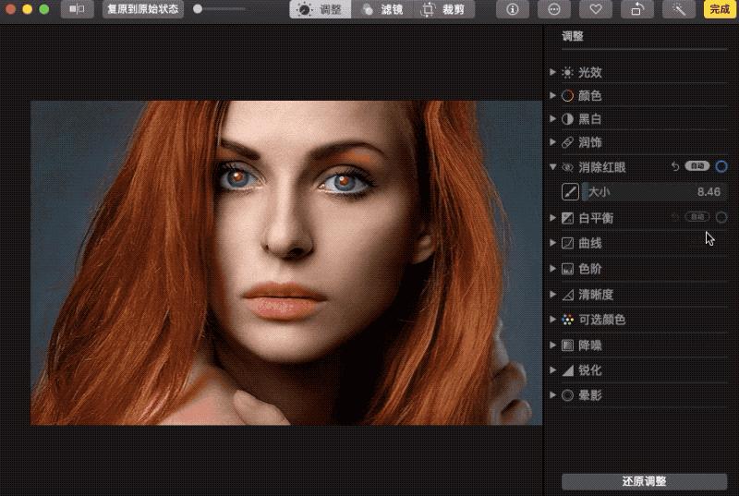Click the info button in the toolbar
This screenshot has width=739, height=496.
(513, 9)
